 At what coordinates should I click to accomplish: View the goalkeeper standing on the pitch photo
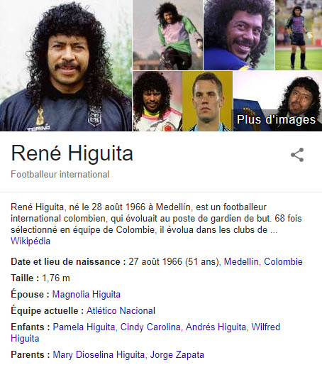point(299,35)
